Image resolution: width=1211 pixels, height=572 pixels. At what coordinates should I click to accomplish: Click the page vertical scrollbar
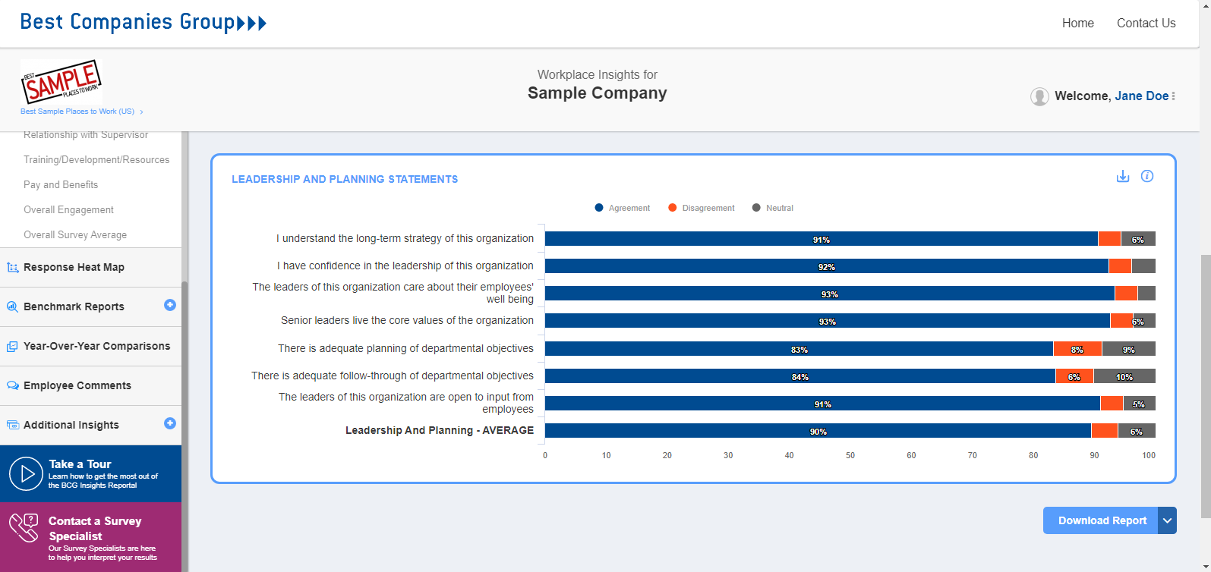tap(1205, 387)
